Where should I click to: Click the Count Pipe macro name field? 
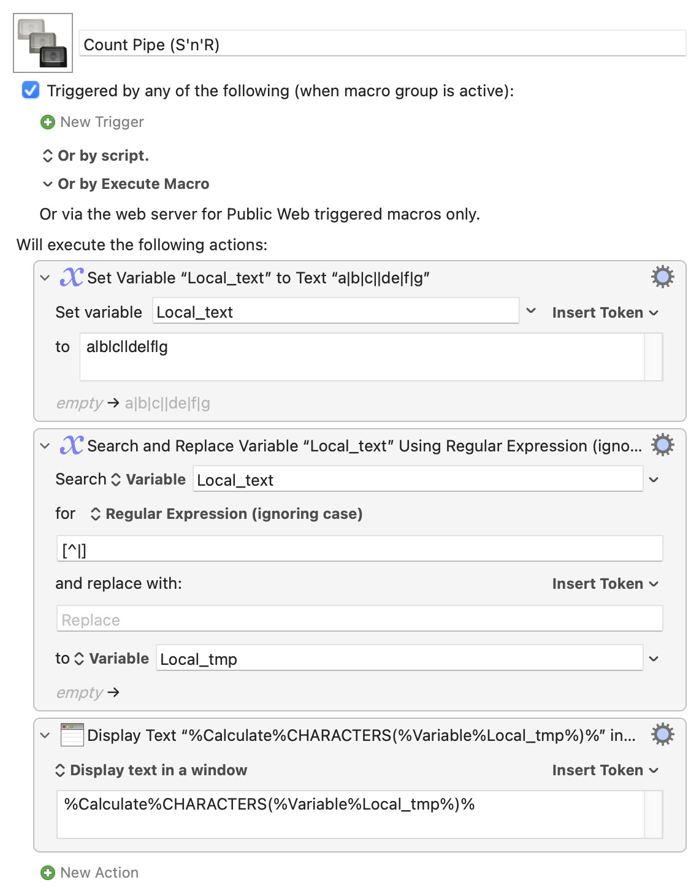(x=383, y=44)
